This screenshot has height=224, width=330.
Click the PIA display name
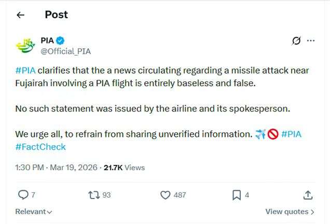point(47,41)
